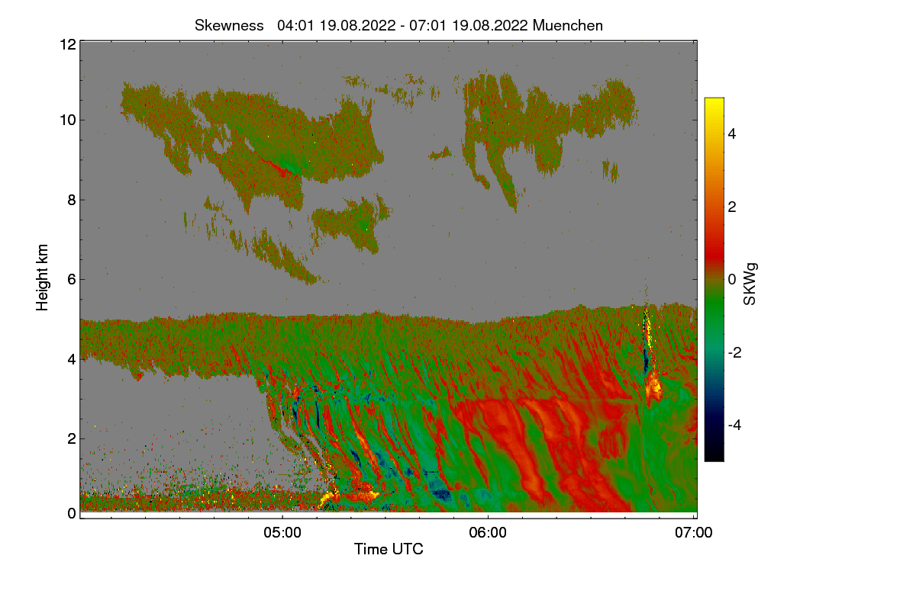Click the 07:00 time tick label
The width and height of the screenshot is (916, 610).
(694, 533)
